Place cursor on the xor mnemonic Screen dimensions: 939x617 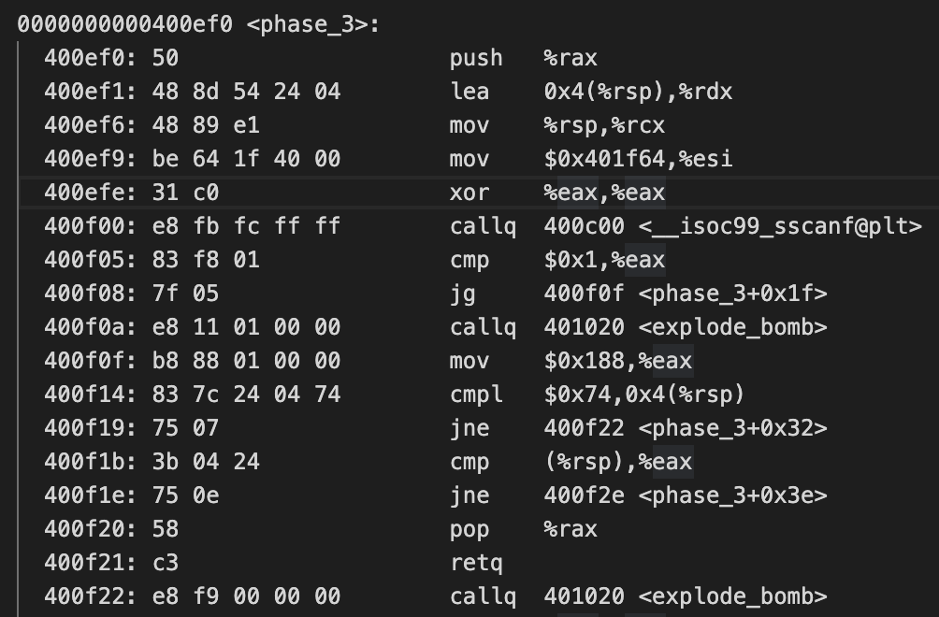click(x=469, y=193)
